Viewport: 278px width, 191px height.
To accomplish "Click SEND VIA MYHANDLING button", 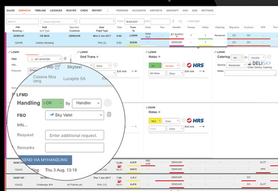I will tap(45, 160).
